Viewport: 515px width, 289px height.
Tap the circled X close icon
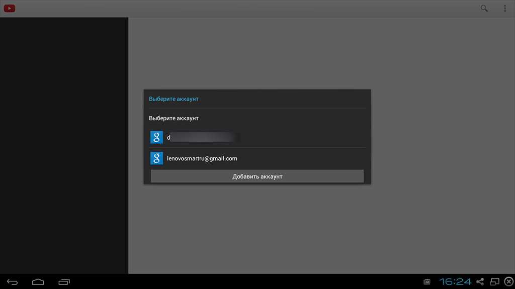click(509, 282)
